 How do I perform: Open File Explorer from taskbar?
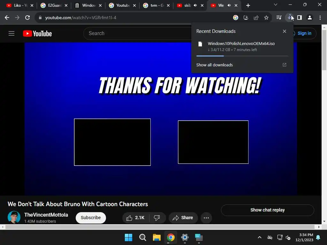[156, 237]
